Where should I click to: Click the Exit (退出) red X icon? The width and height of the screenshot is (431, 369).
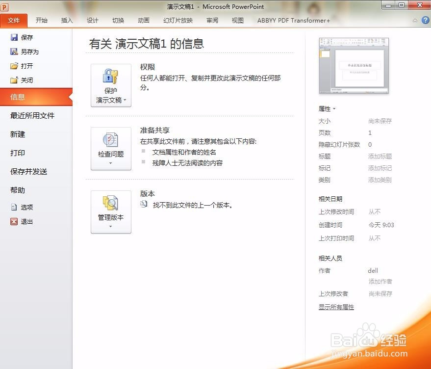point(14,221)
